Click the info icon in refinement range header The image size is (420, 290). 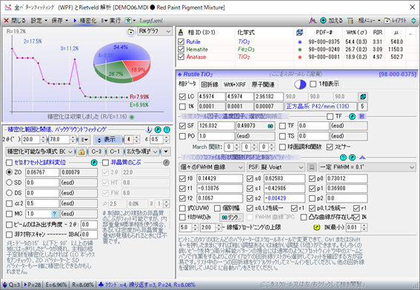149,129
